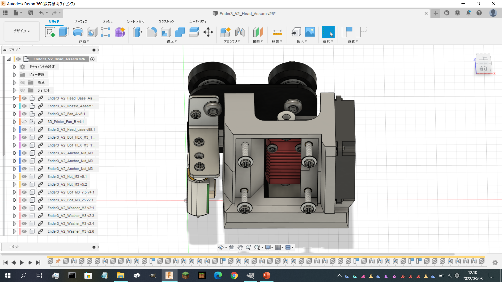Toggle visibility of Ender3_V2_Nut_M3 v5:1

point(24,177)
